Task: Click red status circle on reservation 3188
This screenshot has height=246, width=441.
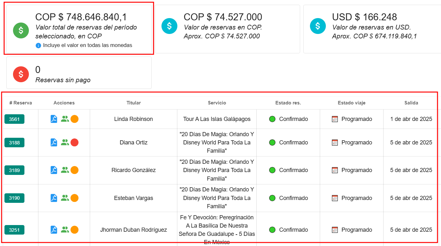Action: 75,143
